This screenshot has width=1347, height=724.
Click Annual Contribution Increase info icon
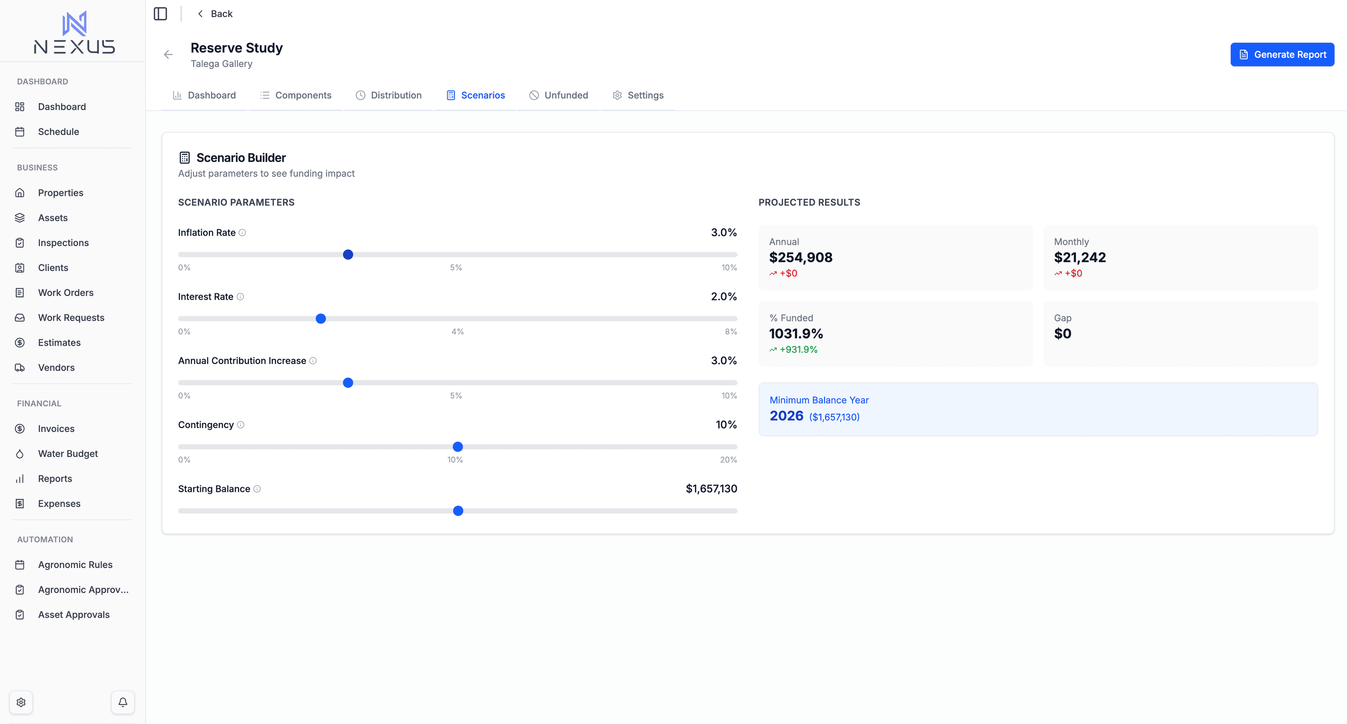coord(313,361)
